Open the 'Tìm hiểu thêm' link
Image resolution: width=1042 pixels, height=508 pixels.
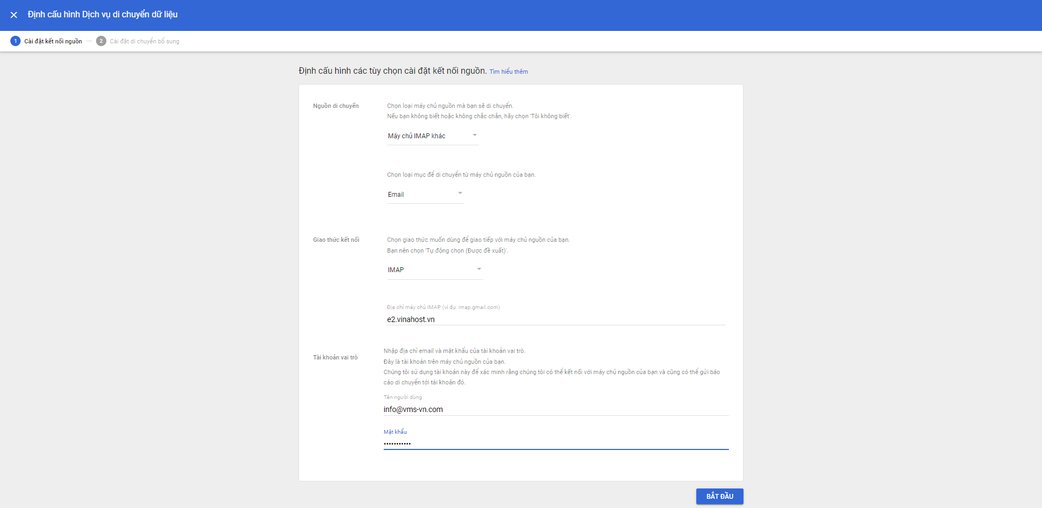[509, 72]
